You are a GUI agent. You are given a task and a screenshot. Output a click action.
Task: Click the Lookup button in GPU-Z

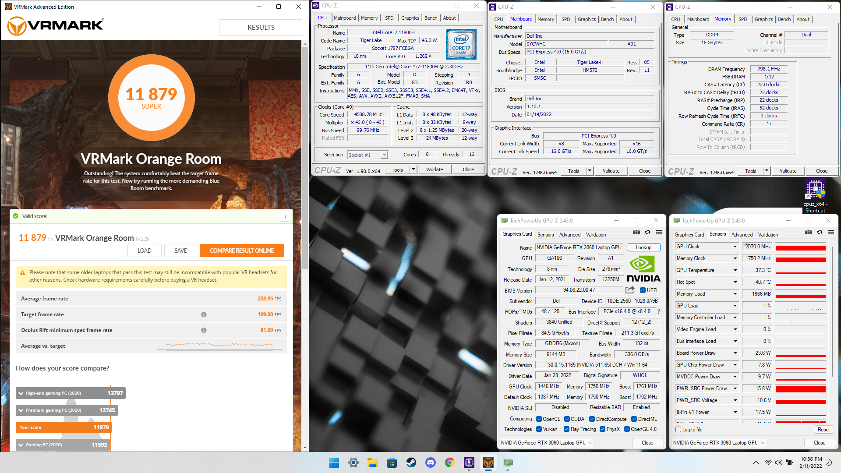643,247
